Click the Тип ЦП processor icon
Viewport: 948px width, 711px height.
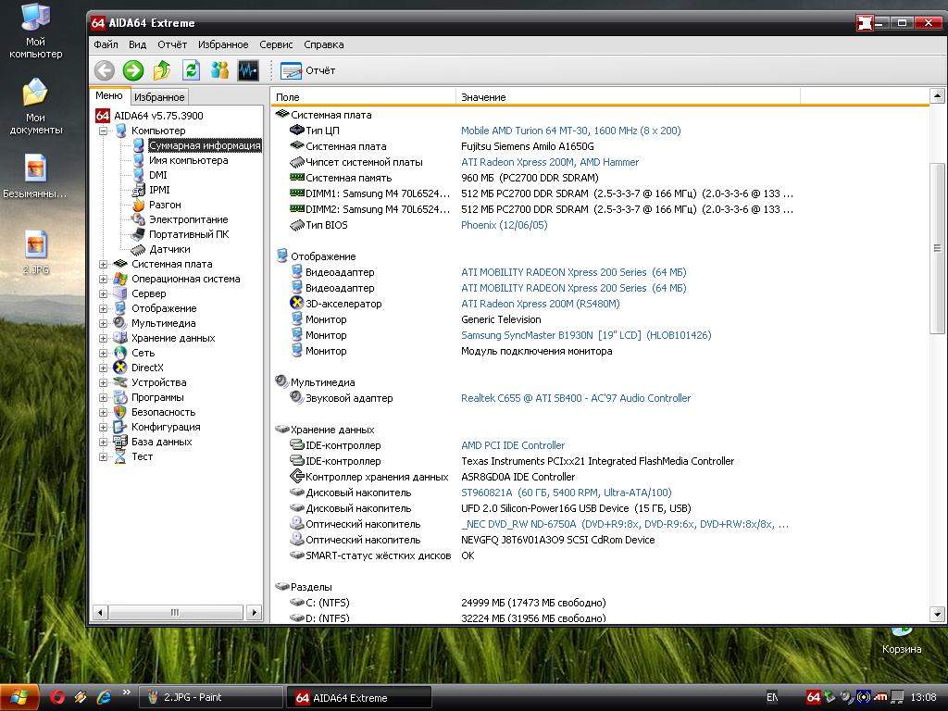(x=297, y=130)
